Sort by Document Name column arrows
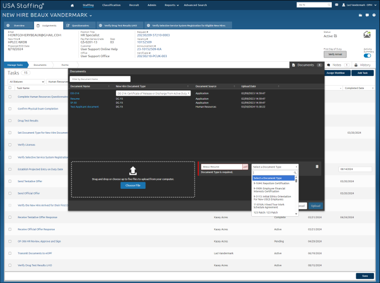Image resolution: width=380 pixels, height=283 pixels. click(108, 87)
